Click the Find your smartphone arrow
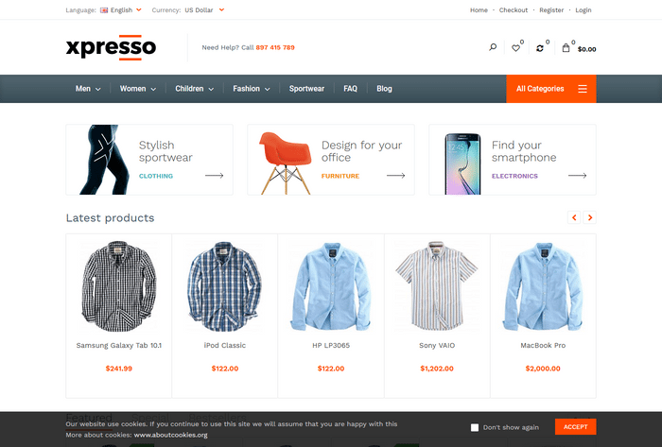 577,176
